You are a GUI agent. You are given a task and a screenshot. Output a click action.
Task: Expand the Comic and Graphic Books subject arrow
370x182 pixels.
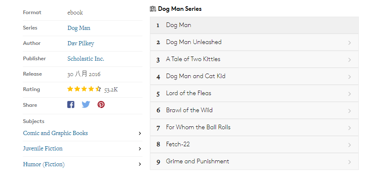[140, 133]
